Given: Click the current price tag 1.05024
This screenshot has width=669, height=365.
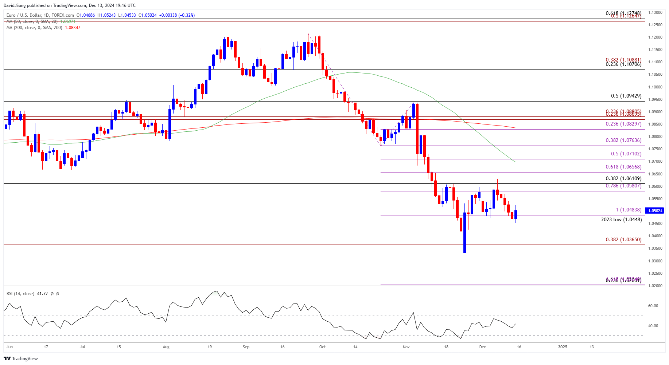Looking at the screenshot, I should pyautogui.click(x=655, y=211).
